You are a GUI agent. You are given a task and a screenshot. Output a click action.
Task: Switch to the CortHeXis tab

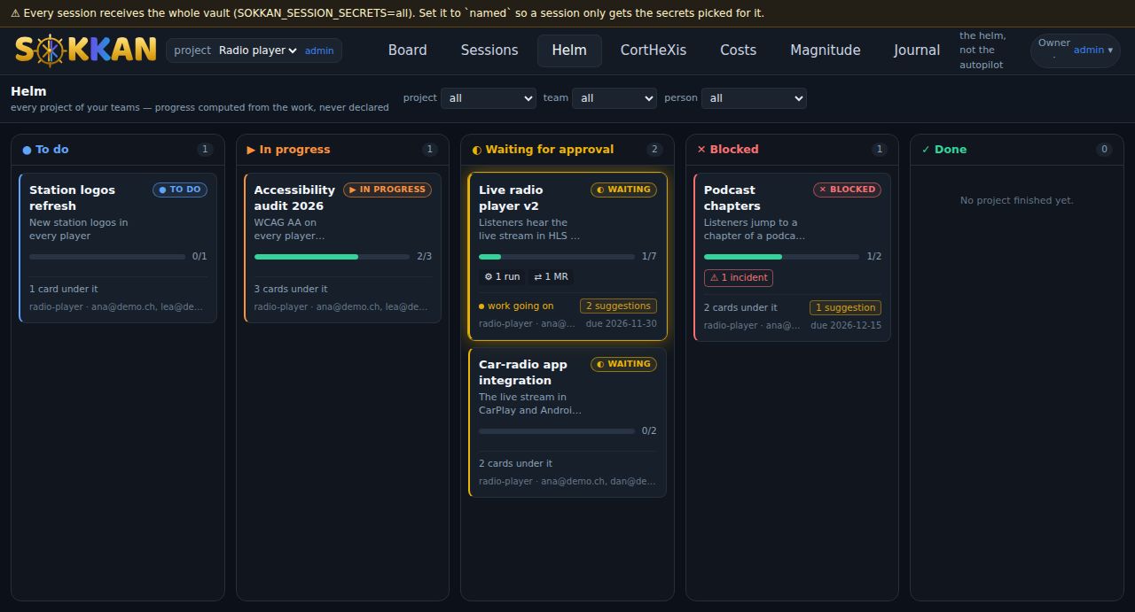click(x=654, y=50)
